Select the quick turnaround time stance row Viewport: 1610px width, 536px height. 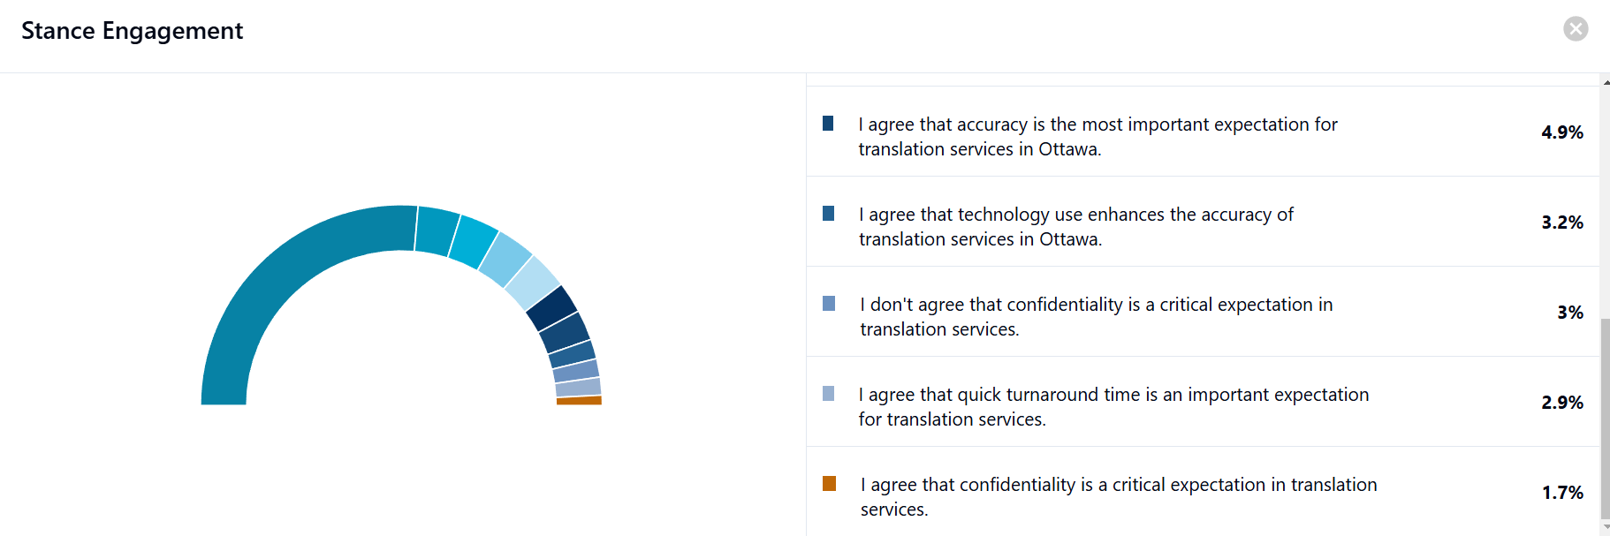pyautogui.click(x=1113, y=407)
